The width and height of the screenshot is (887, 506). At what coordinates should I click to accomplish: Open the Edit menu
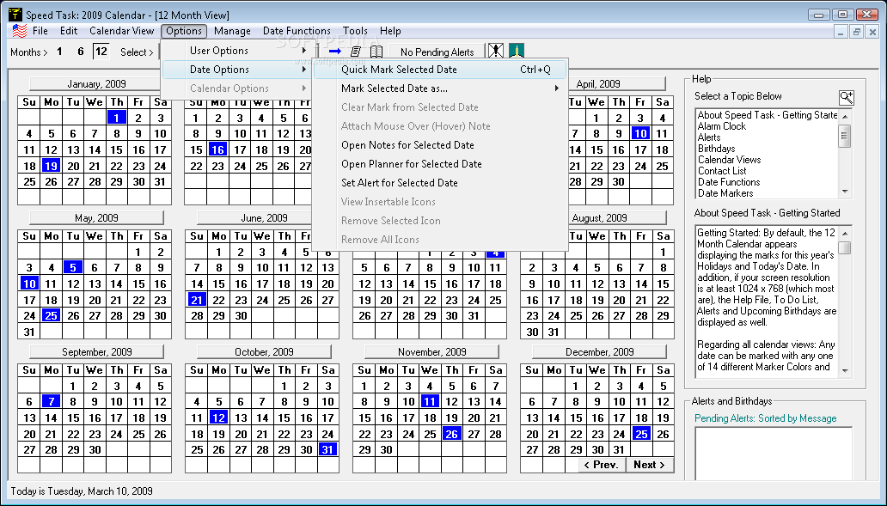[x=69, y=31]
